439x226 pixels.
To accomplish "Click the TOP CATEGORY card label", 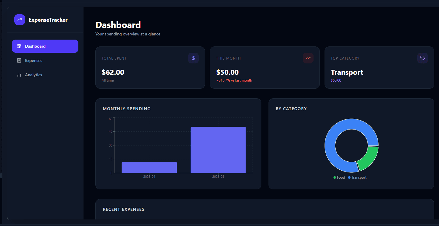I will [x=345, y=58].
